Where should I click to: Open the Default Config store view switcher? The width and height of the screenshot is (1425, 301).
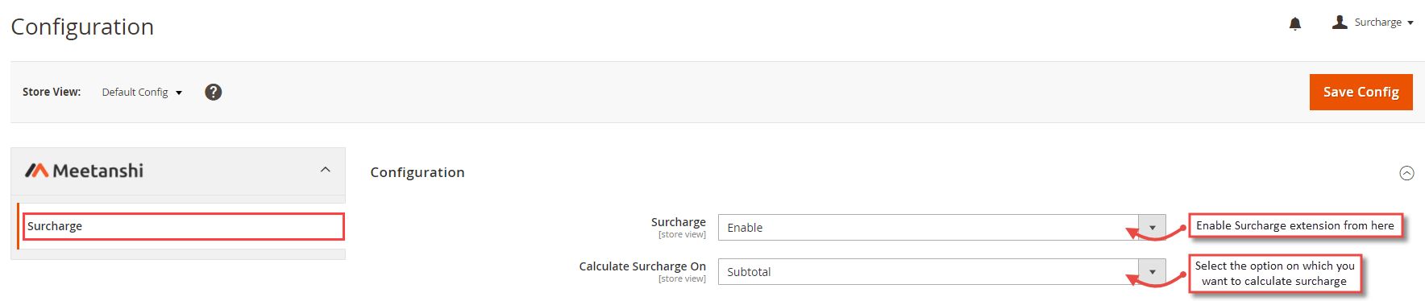142,92
